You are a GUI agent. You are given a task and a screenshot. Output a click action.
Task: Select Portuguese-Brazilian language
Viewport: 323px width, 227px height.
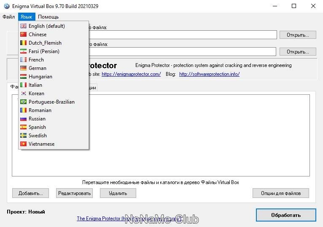(x=54, y=102)
